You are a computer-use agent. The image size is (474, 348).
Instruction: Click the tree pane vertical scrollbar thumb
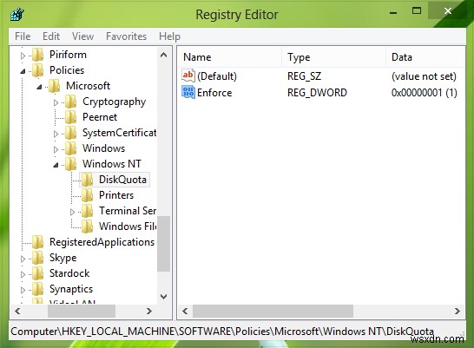pos(164,244)
